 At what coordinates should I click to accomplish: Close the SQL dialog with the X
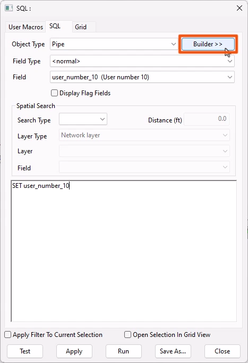click(x=239, y=8)
